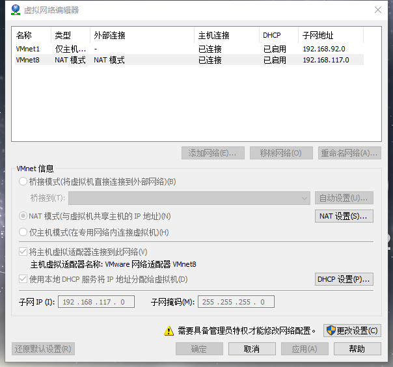393x367 pixels.
Task: Click 重命名网络(A)... button
Action: point(349,153)
